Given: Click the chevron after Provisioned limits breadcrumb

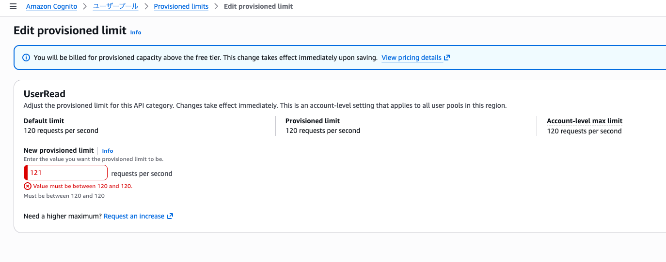Looking at the screenshot, I should (x=216, y=6).
